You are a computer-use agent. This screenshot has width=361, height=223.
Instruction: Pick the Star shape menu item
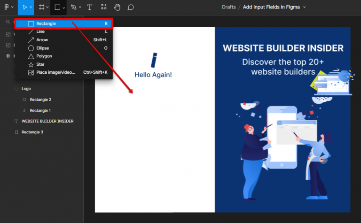coord(40,64)
